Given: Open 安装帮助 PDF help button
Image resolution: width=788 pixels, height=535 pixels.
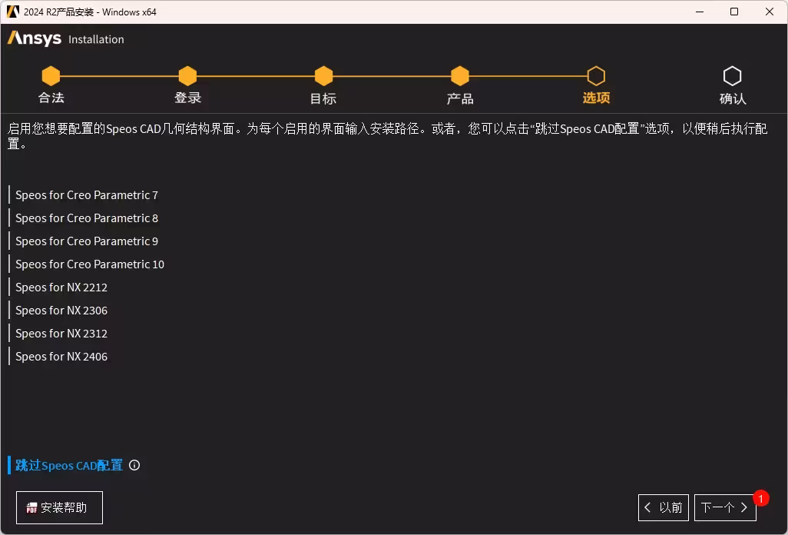Looking at the screenshot, I should (x=59, y=508).
